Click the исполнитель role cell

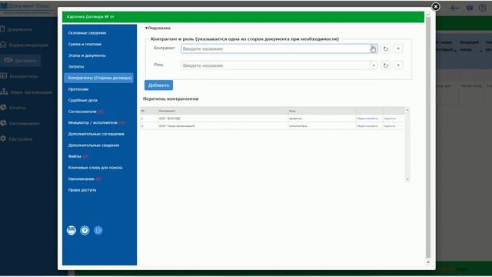322,126
